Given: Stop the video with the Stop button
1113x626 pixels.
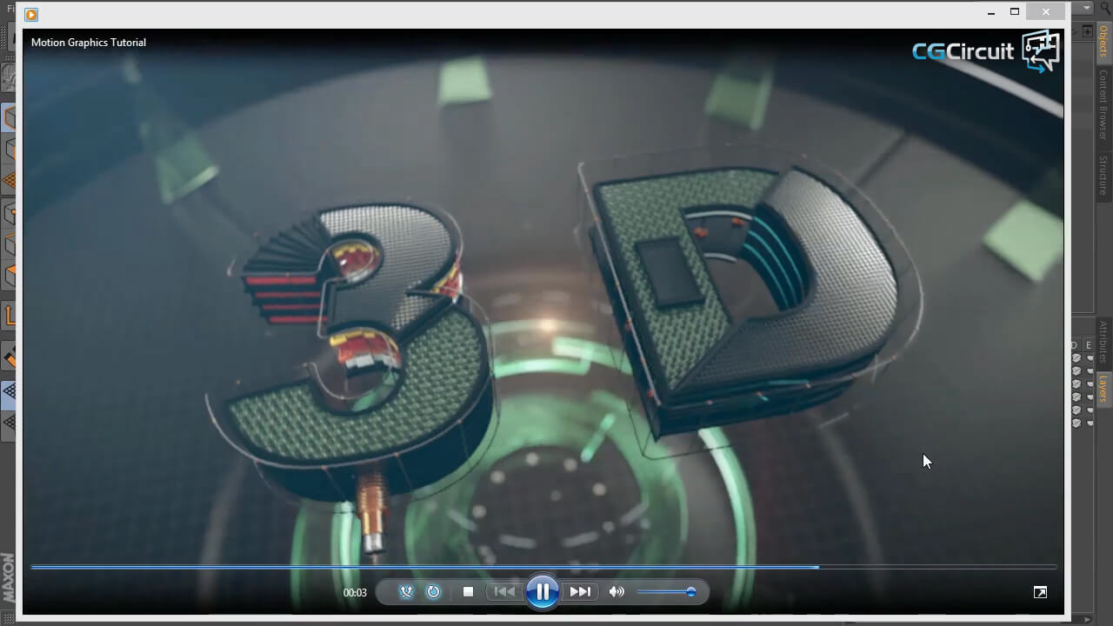Looking at the screenshot, I should point(468,592).
